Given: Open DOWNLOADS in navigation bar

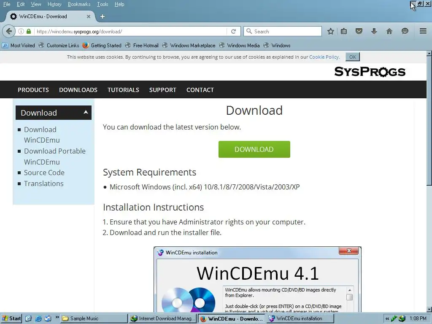Looking at the screenshot, I should point(78,90).
